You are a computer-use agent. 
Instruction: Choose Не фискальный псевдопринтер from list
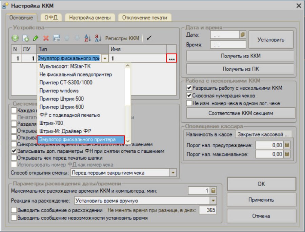[81, 75]
